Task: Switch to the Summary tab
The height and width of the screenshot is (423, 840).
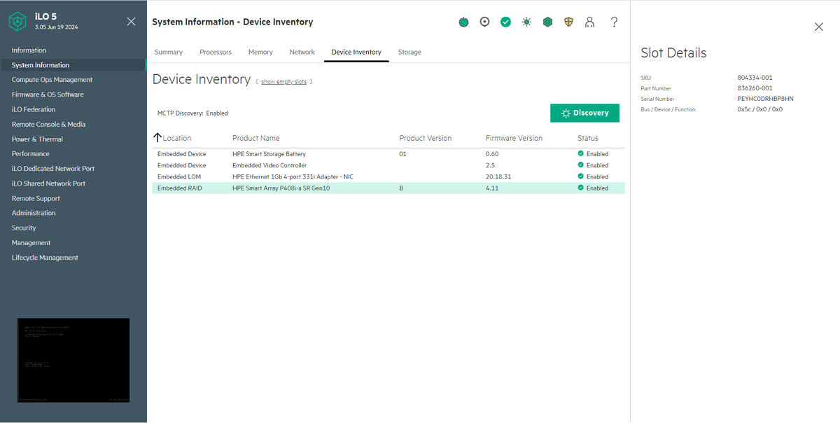Action: pos(169,52)
